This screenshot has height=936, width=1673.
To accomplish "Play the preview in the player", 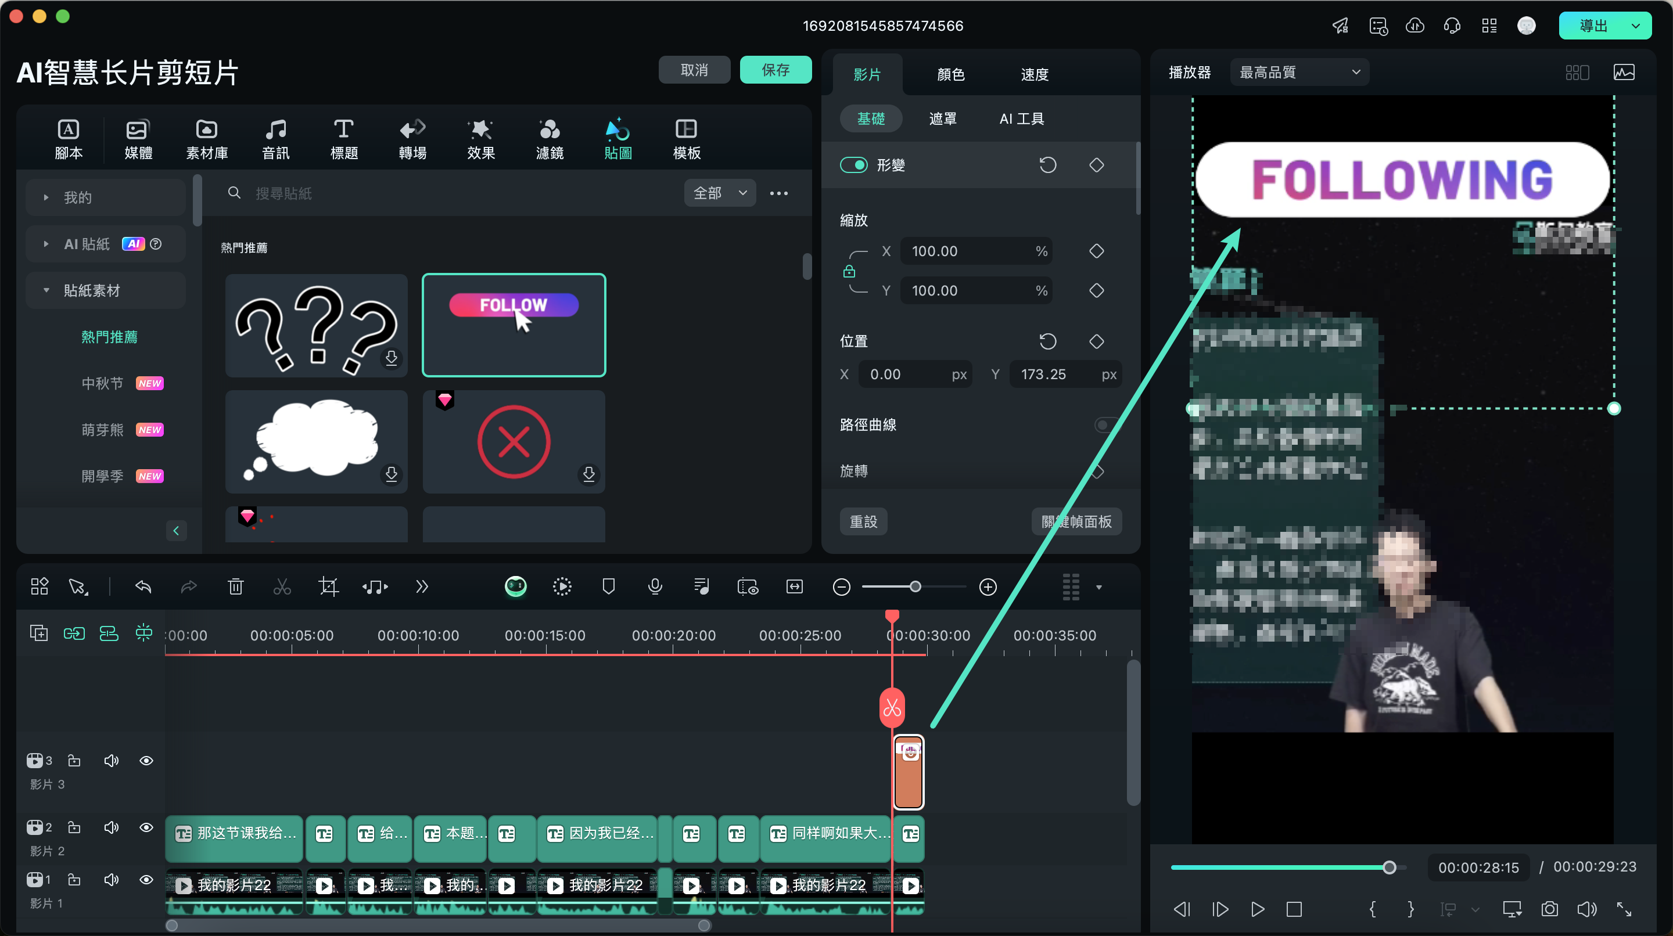I will pyautogui.click(x=1257, y=909).
